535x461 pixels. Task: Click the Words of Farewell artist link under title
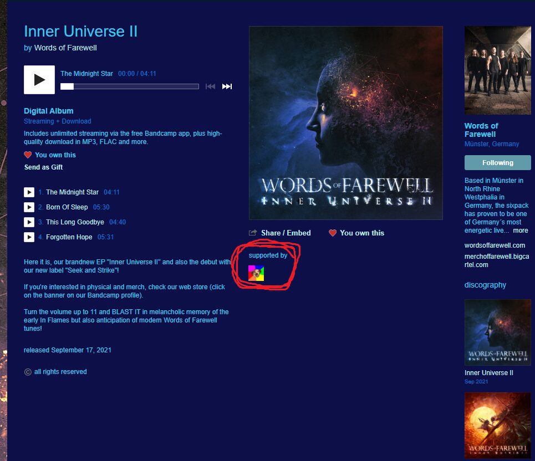[x=65, y=48]
